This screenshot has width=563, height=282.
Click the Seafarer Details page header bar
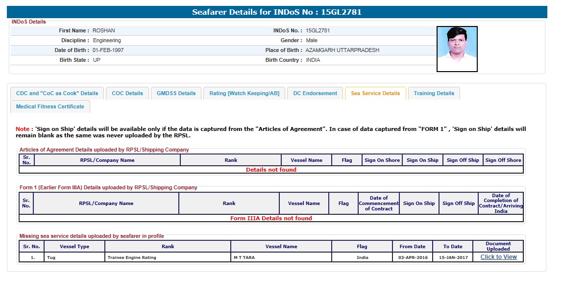[276, 12]
